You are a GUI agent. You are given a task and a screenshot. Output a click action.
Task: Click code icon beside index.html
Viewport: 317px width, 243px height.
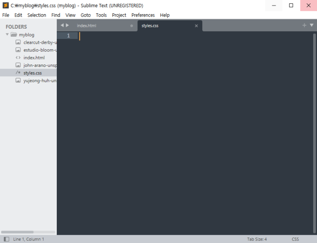click(x=18, y=58)
